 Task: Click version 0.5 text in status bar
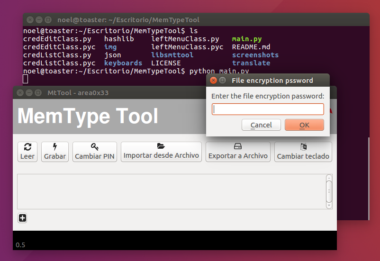[20, 245]
